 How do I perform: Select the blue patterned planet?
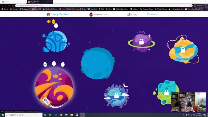pyautogui.click(x=56, y=41)
